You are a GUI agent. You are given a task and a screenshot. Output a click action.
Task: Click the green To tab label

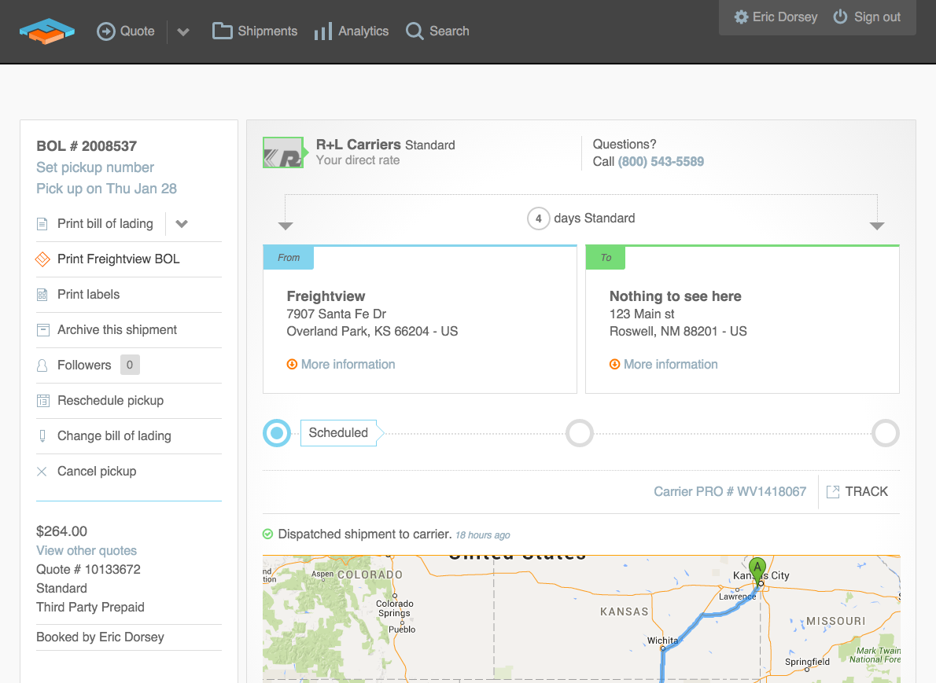(606, 258)
